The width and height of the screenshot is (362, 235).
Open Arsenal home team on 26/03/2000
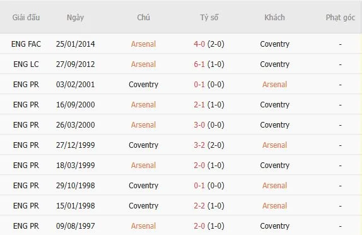point(143,125)
